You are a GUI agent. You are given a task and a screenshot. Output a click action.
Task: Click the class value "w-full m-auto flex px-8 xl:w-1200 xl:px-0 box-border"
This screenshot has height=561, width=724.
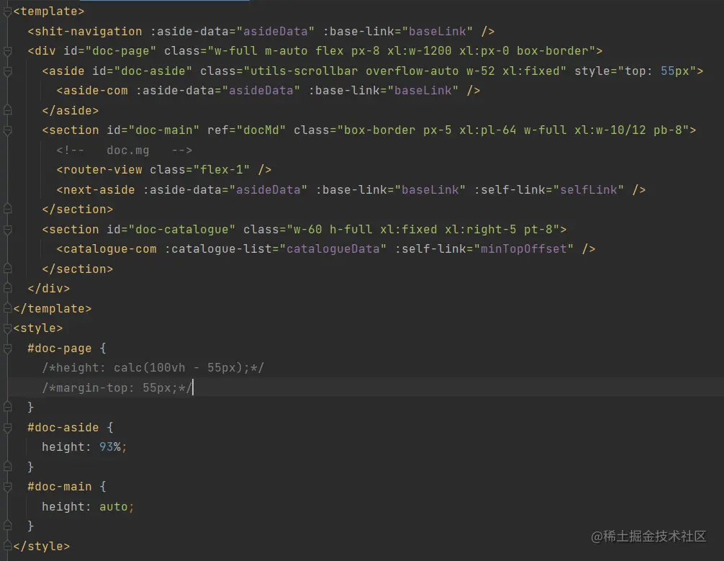[402, 51]
